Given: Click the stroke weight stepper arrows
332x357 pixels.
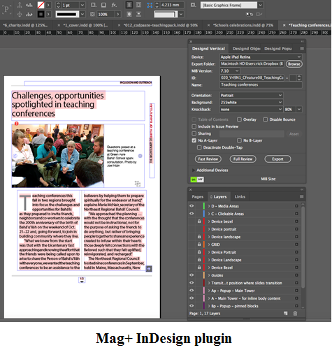Looking at the screenshot, I should (58, 5).
